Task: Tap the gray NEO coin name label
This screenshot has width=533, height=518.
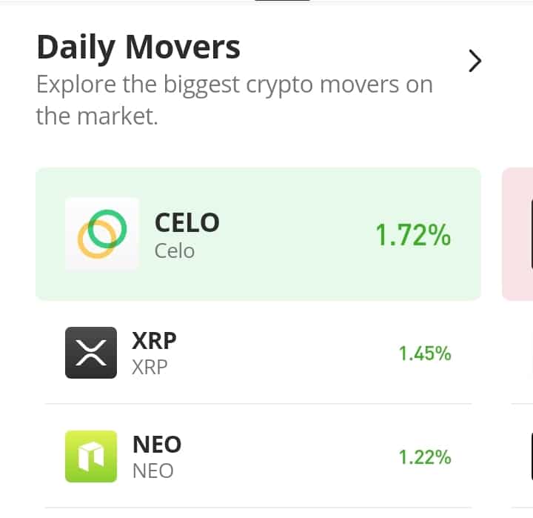Action: point(153,471)
